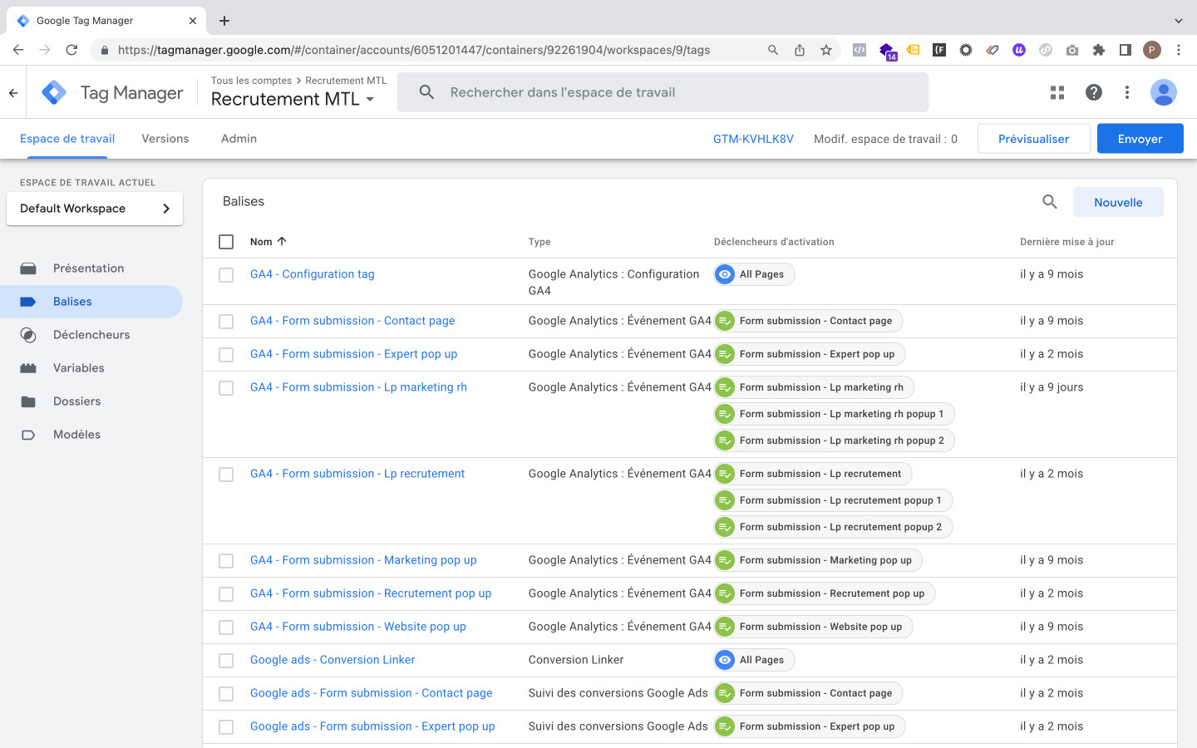The image size is (1197, 748).
Task: Click the browser zoom magnifier icon in address bar
Action: (773, 50)
